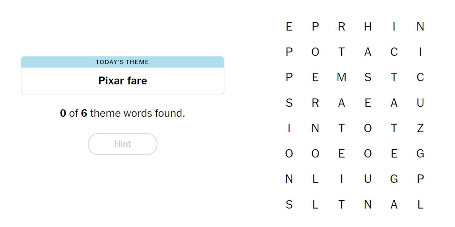The width and height of the screenshot is (455, 227).
Task: Tap the letter O between P and T
Action: pos(315,52)
